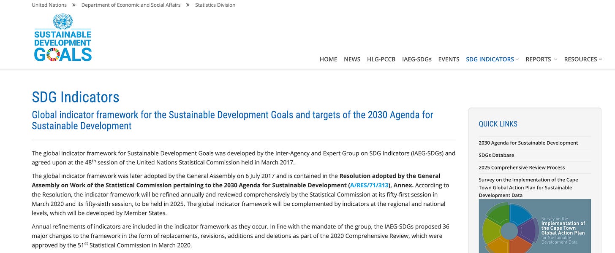Screen dimensions: 615x253
Task: Expand the RESOURCES dropdown menu
Action: pyautogui.click(x=583, y=59)
